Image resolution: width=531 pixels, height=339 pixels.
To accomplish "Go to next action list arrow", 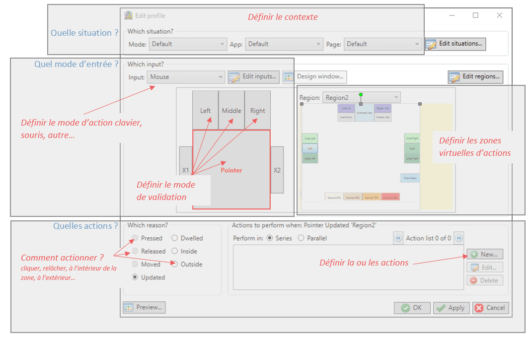I will tap(459, 238).
